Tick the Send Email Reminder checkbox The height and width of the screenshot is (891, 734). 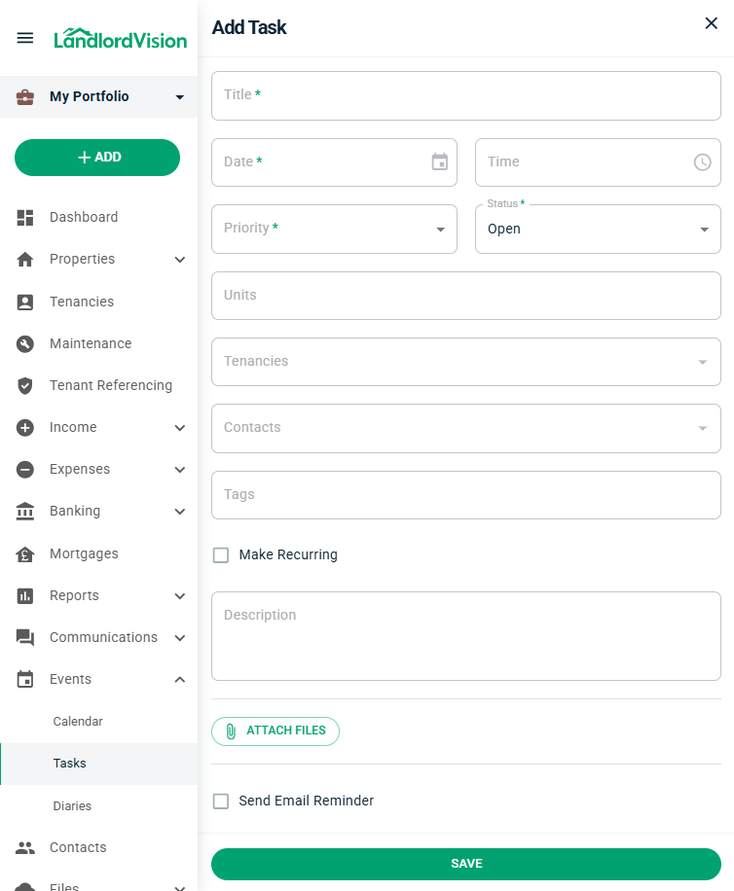[221, 801]
